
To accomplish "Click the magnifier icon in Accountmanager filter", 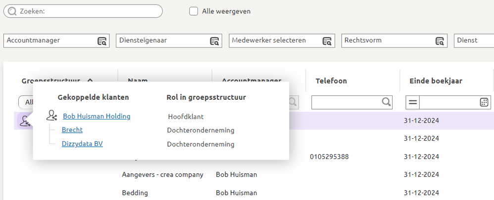I will [x=102, y=41].
